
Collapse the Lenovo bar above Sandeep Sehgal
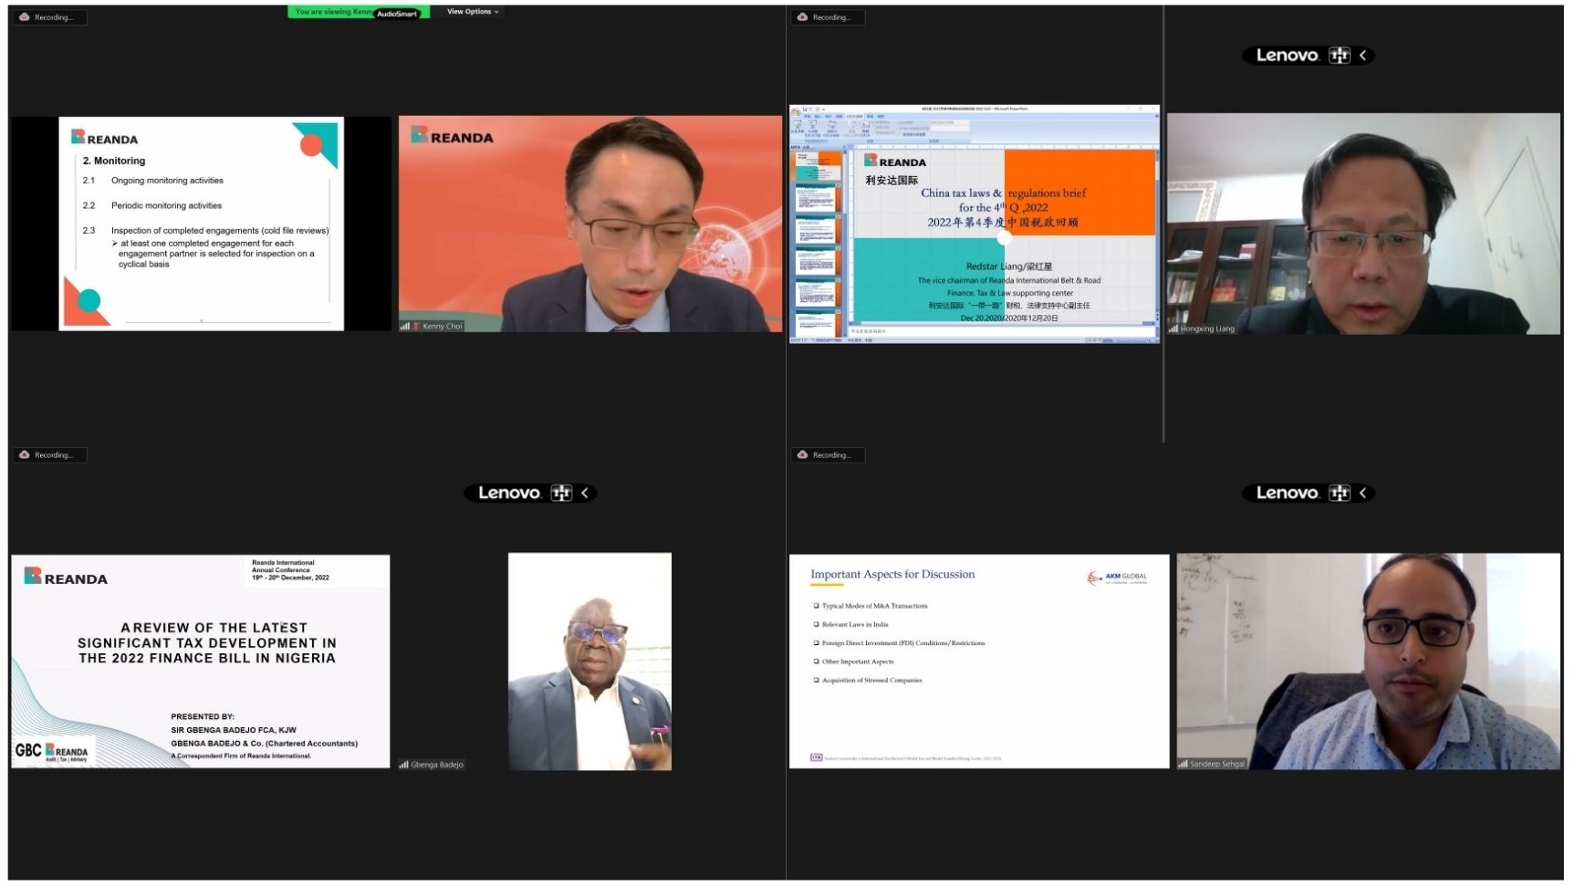tap(1363, 494)
